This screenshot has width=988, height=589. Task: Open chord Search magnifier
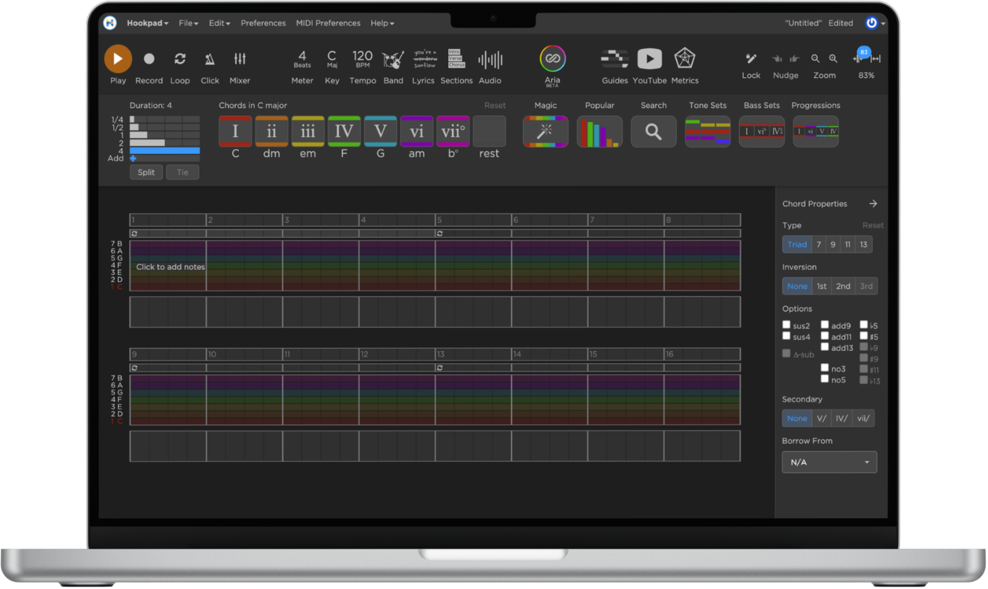654,131
